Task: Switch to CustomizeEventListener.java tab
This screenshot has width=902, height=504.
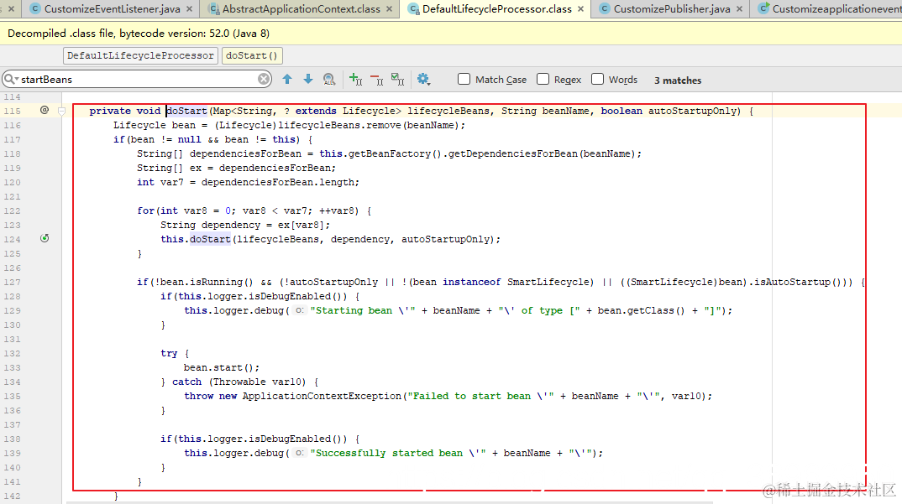Action: [x=112, y=9]
